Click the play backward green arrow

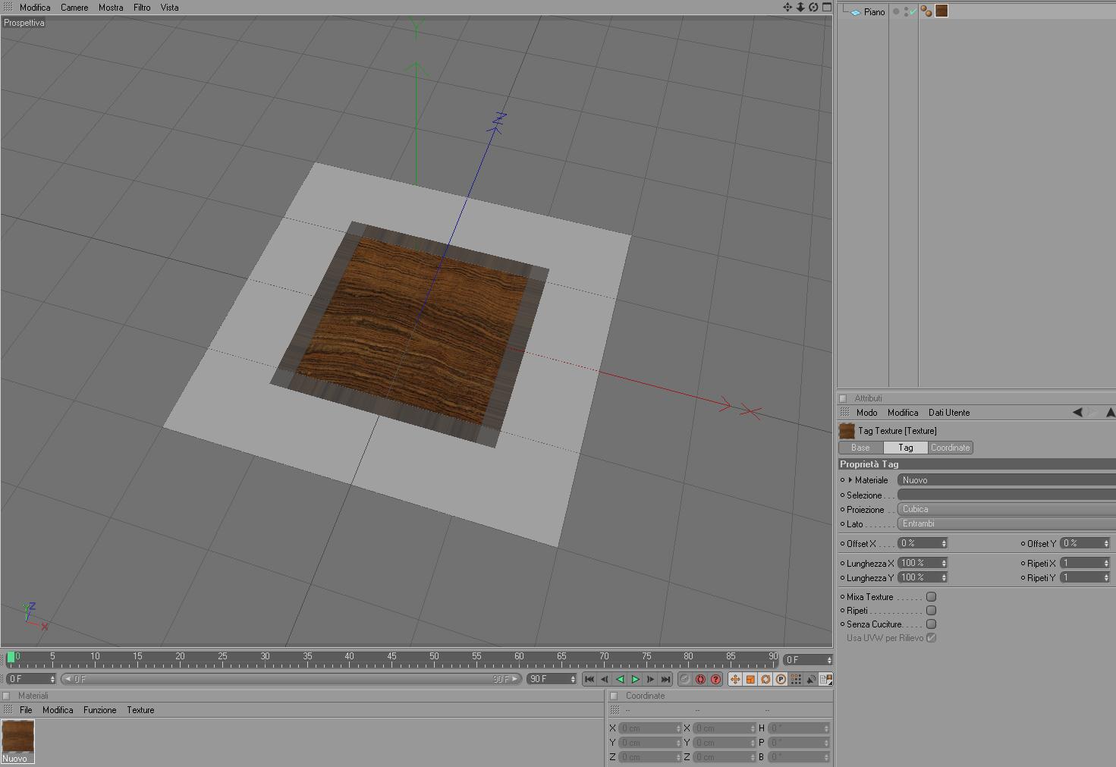click(x=620, y=679)
